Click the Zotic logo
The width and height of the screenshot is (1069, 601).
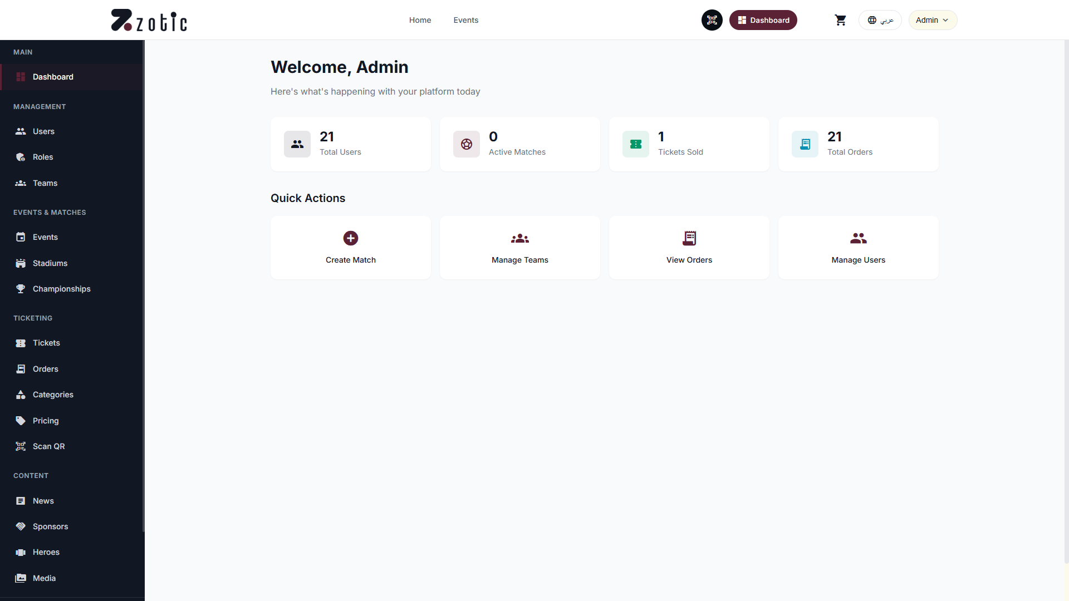[149, 20]
